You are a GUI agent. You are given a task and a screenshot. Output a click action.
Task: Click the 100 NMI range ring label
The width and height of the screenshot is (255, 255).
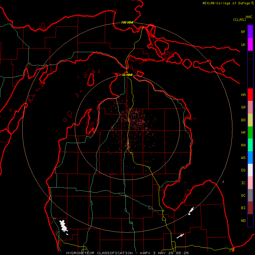[127, 22]
